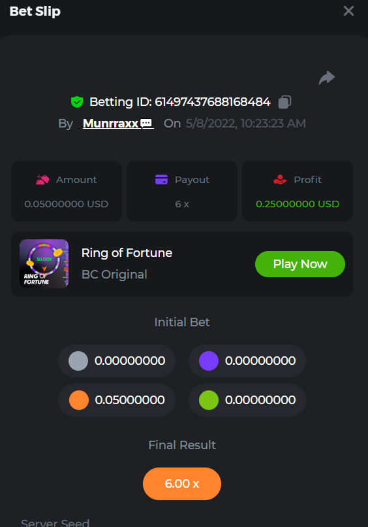The height and width of the screenshot is (527, 368).
Task: Open the Munrraxx user profile link
Action: (x=111, y=124)
